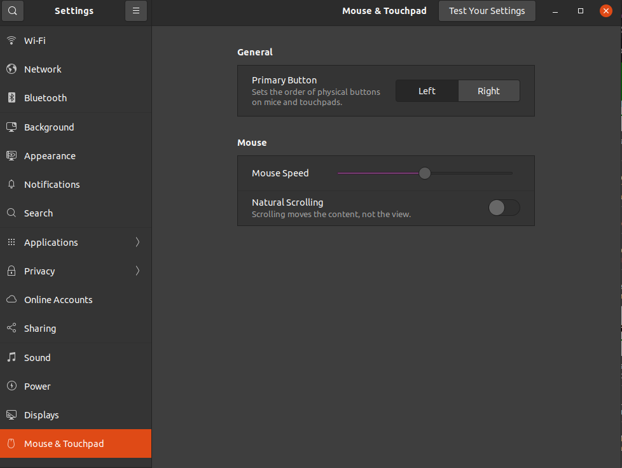The image size is (622, 468).
Task: Click the Mouse Speed slider handle
Action: pyautogui.click(x=424, y=173)
